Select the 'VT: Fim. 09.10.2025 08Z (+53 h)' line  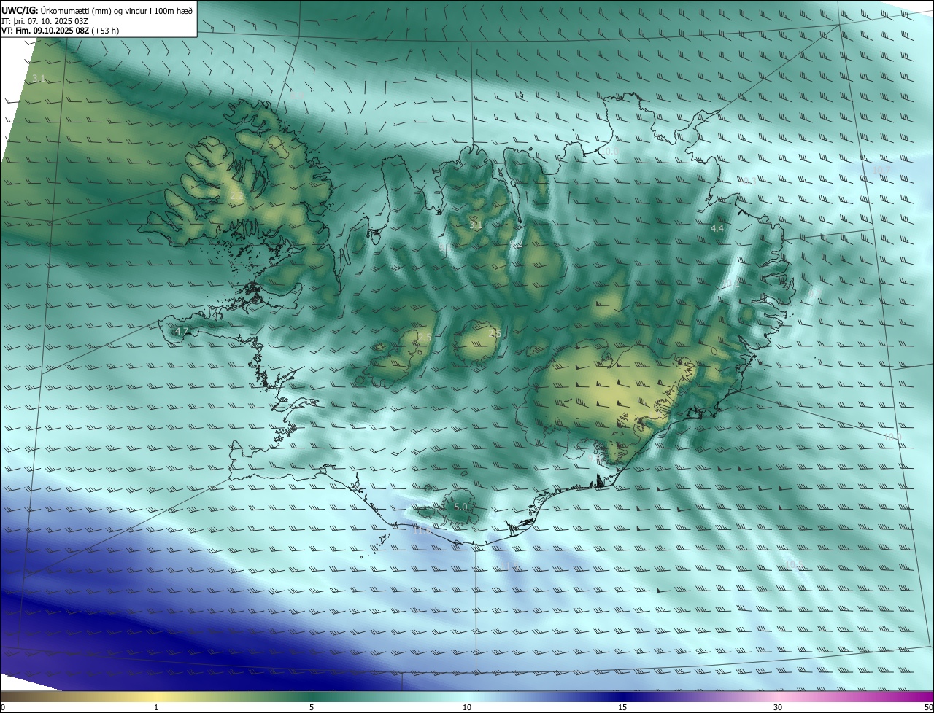(x=61, y=31)
